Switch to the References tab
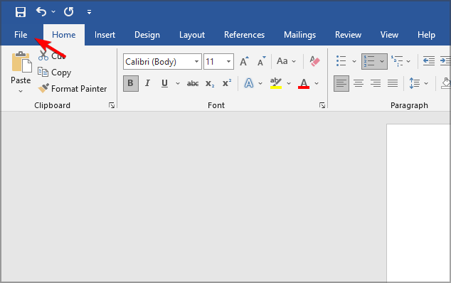Image resolution: width=451 pixels, height=283 pixels. coord(244,35)
